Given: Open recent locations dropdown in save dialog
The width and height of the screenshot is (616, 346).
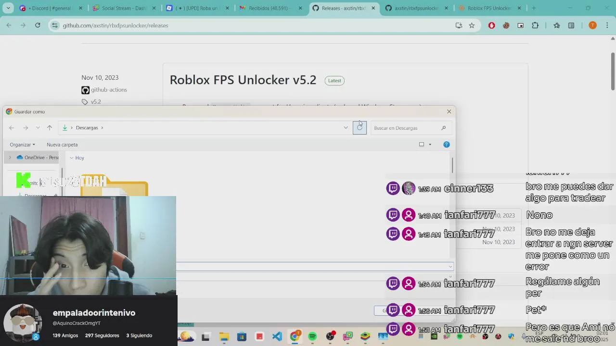Looking at the screenshot, I should coord(38,128).
